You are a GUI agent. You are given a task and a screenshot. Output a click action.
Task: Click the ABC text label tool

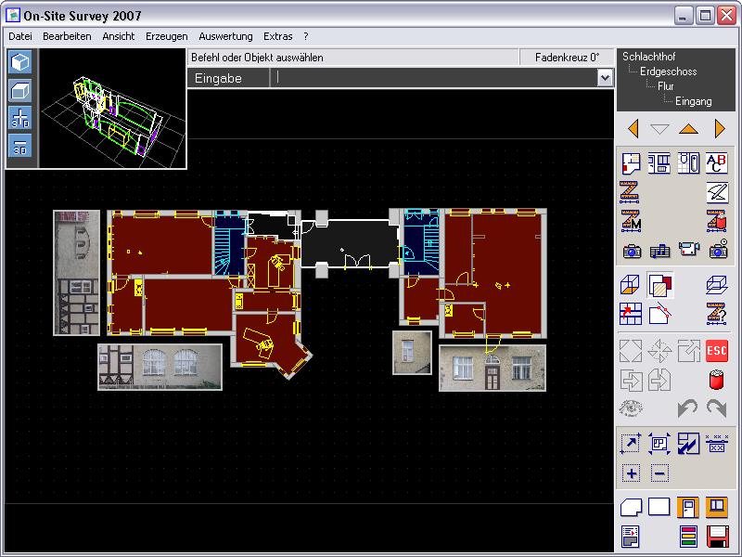(716, 163)
